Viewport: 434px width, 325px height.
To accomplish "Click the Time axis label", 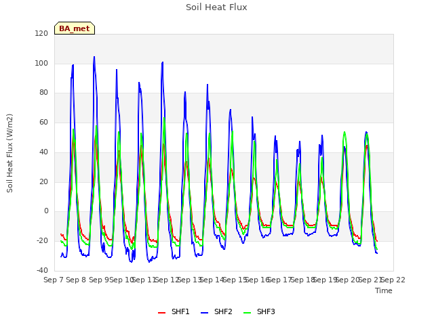I will click(384, 290).
